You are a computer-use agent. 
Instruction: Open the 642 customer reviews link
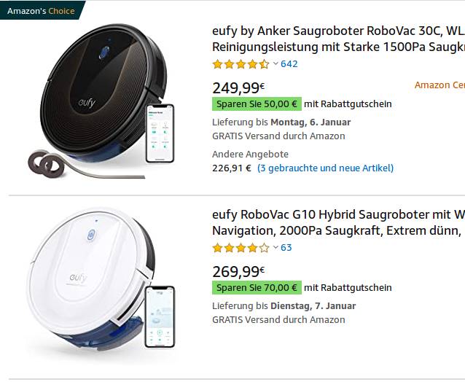pyautogui.click(x=289, y=64)
